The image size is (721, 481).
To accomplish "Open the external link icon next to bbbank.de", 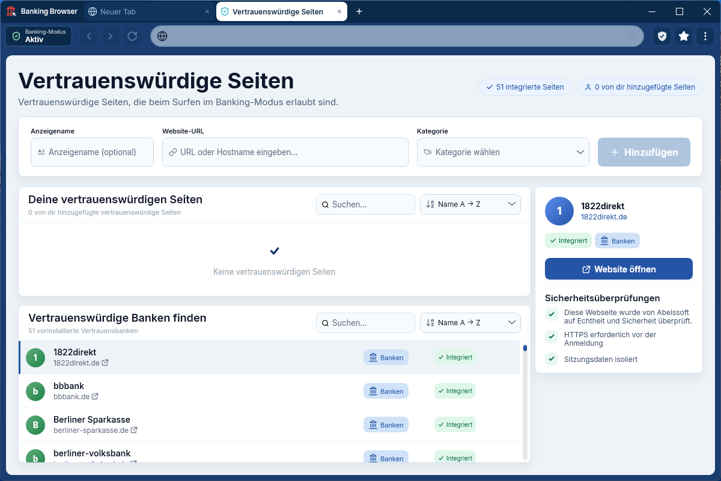I will pyautogui.click(x=95, y=397).
